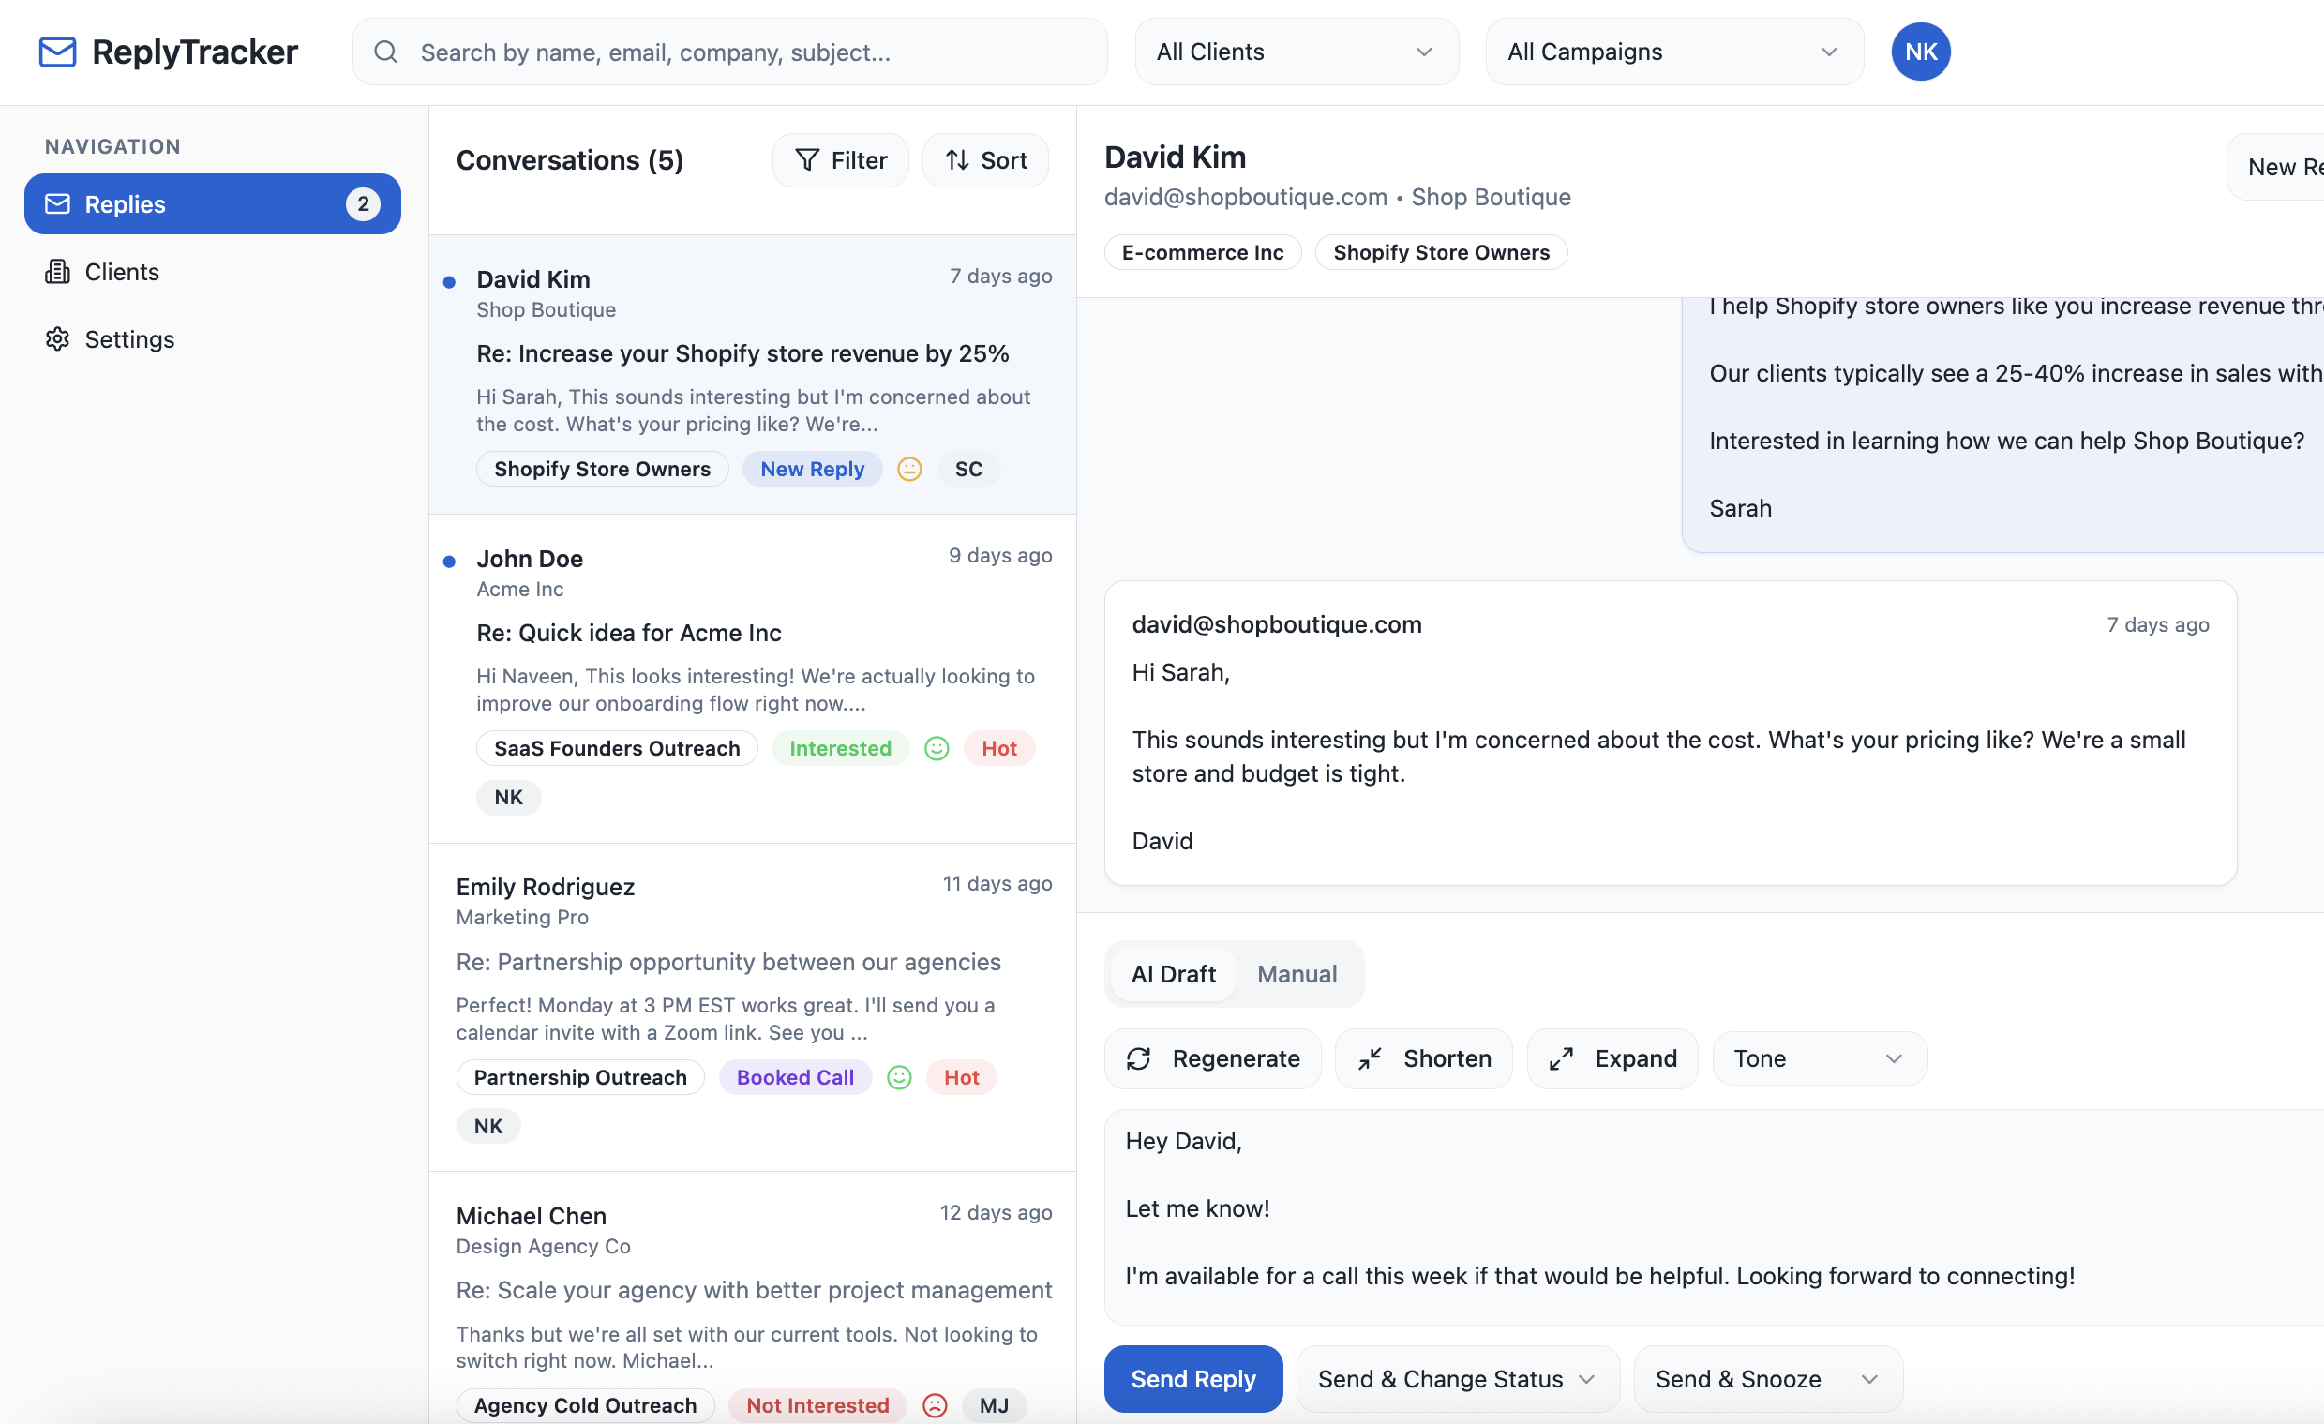Click the Booked Call tag on Emily Rodriguez
Viewport: 2324px width, 1424px height.
(794, 1077)
